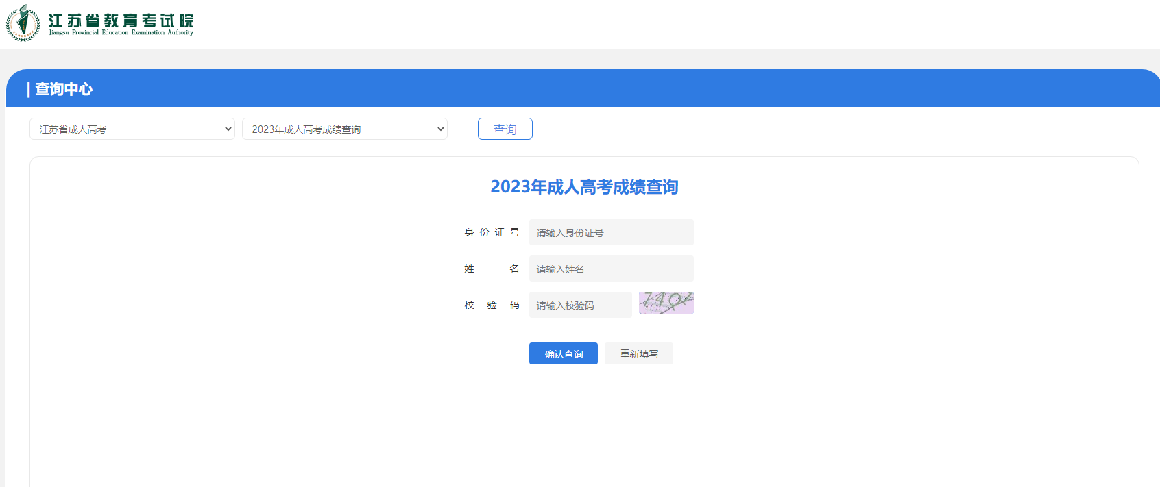This screenshot has height=487, width=1160.
Task: Refresh the captcha image
Action: (x=666, y=303)
